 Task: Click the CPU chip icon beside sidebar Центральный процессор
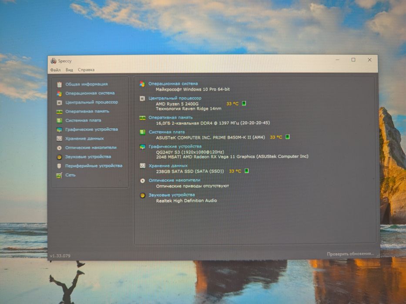59,102
